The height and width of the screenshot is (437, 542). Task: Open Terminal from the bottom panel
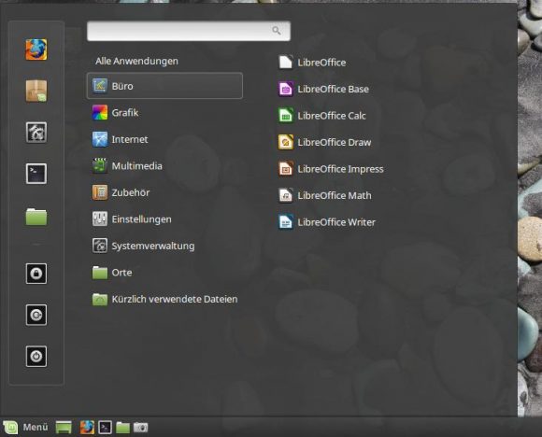click(105, 428)
